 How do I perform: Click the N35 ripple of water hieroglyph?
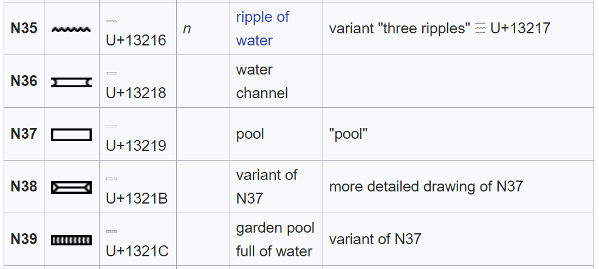[72, 29]
